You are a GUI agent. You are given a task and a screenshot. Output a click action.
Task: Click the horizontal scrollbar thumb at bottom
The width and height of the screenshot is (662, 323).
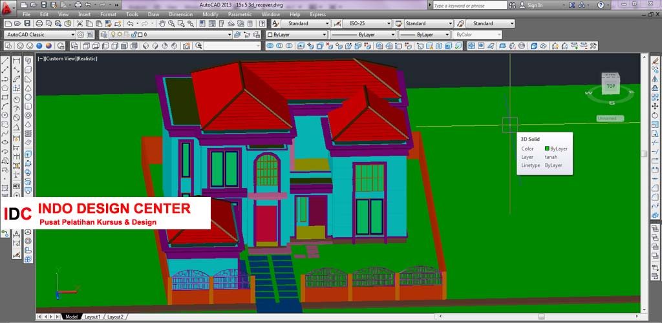pyautogui.click(x=541, y=317)
